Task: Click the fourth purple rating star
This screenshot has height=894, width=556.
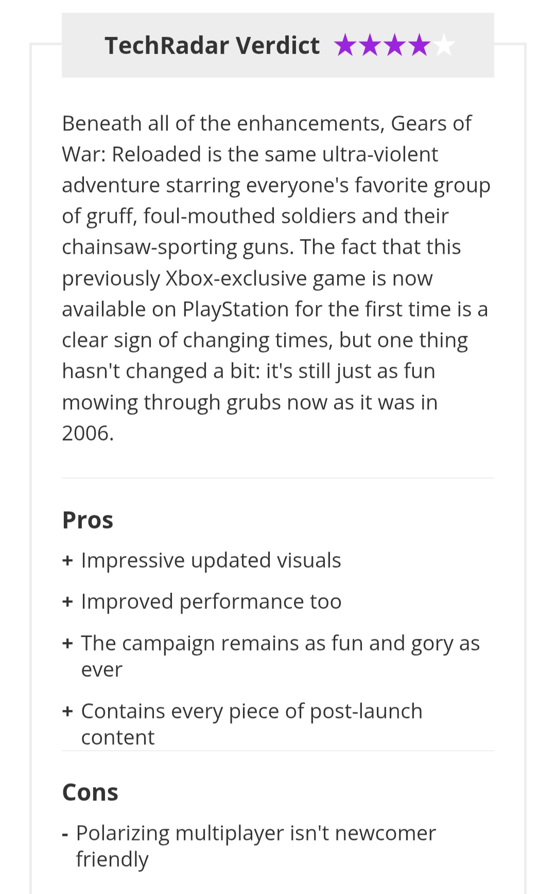Action: tap(419, 45)
